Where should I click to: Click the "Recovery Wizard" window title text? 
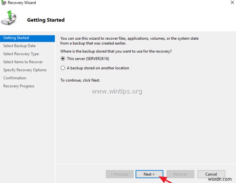tap(22, 3)
